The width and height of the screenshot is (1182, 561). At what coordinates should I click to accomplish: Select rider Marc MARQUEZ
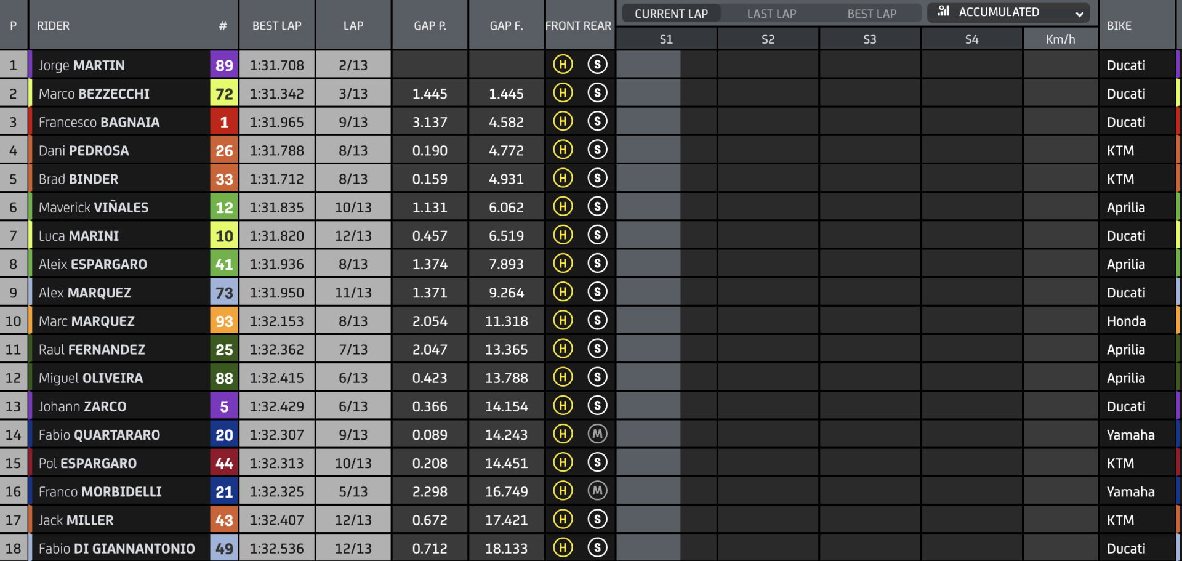pyautogui.click(x=86, y=321)
